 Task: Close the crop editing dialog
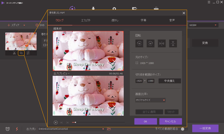(184, 13)
